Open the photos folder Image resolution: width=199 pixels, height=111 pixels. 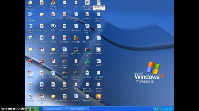(x=53, y=49)
